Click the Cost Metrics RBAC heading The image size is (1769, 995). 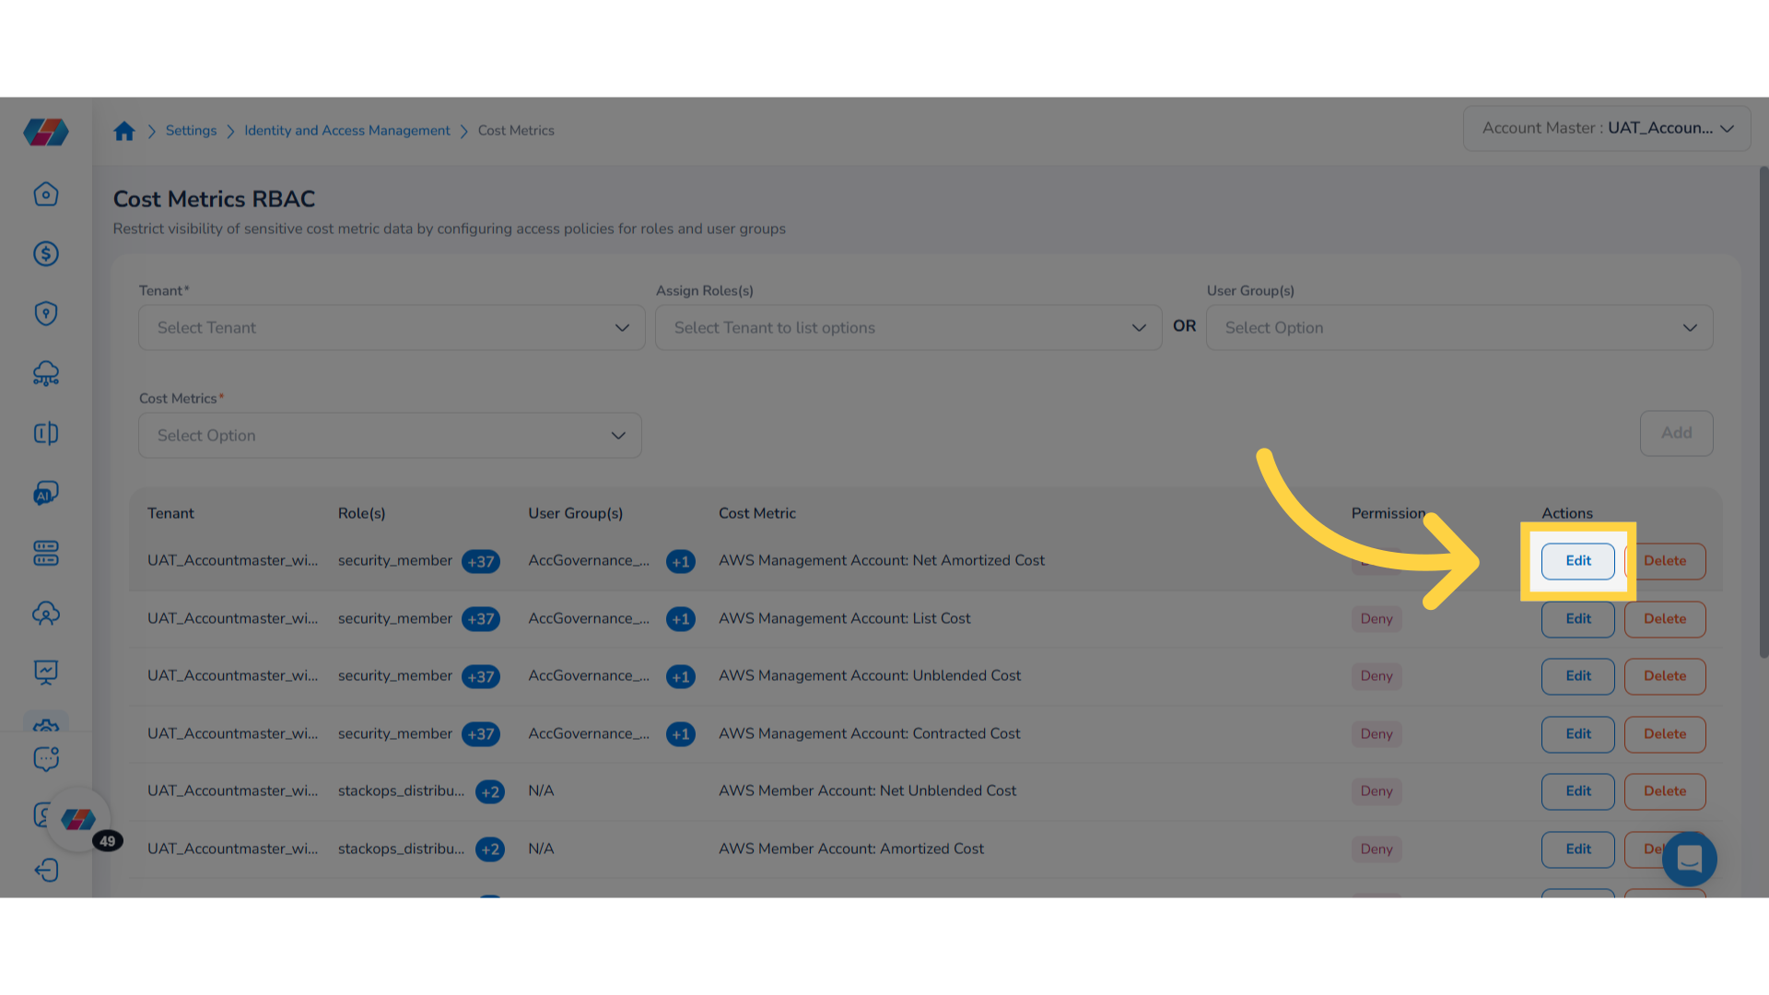click(214, 199)
